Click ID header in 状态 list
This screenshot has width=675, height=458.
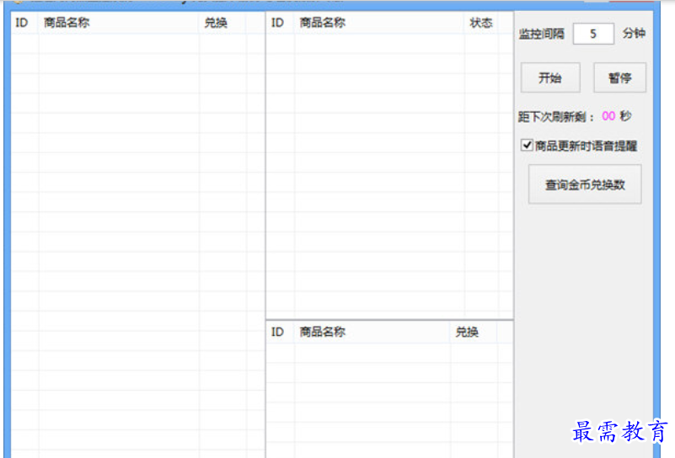coord(281,23)
